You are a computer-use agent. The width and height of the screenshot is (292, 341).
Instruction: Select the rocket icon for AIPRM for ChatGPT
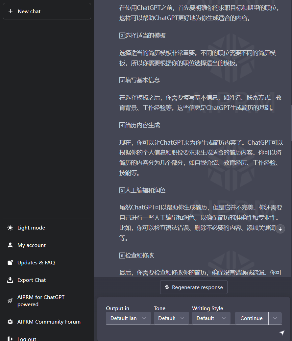(10, 301)
